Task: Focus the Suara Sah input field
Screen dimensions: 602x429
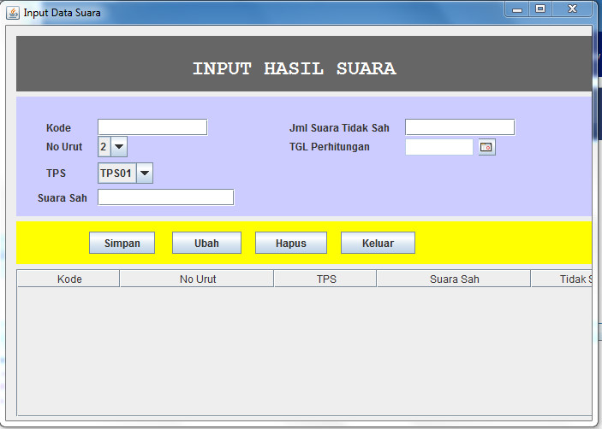Action: click(166, 197)
